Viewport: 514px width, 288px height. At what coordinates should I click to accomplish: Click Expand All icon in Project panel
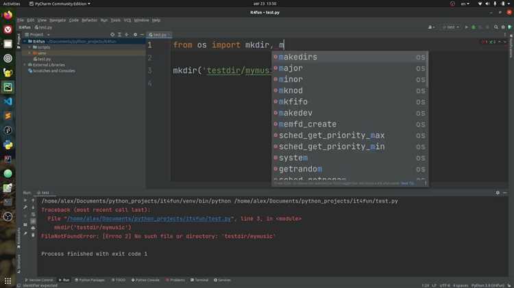120,34
